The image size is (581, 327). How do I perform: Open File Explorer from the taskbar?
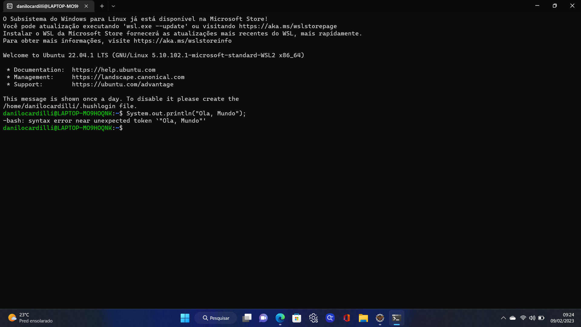[363, 318]
